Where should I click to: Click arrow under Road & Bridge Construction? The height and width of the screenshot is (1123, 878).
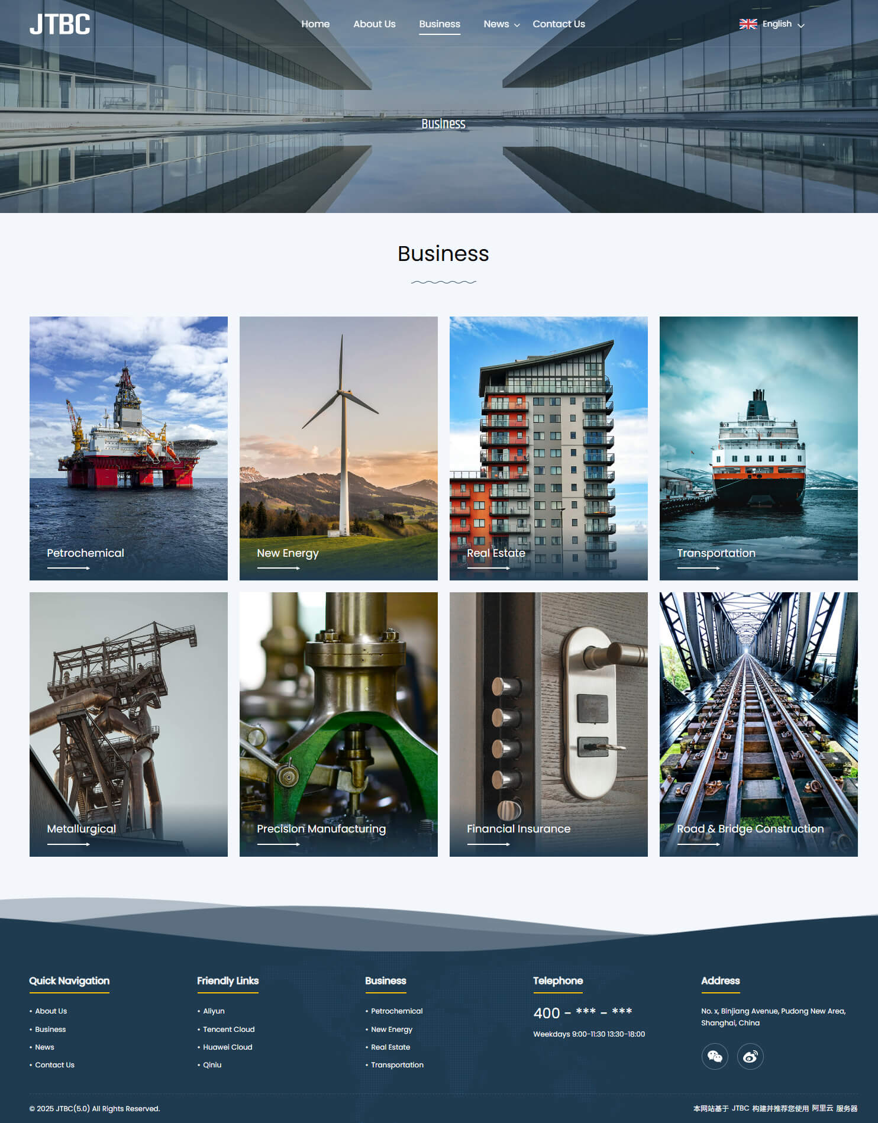(699, 844)
